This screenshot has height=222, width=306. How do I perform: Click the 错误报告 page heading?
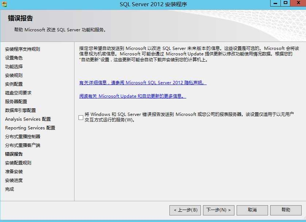20,18
